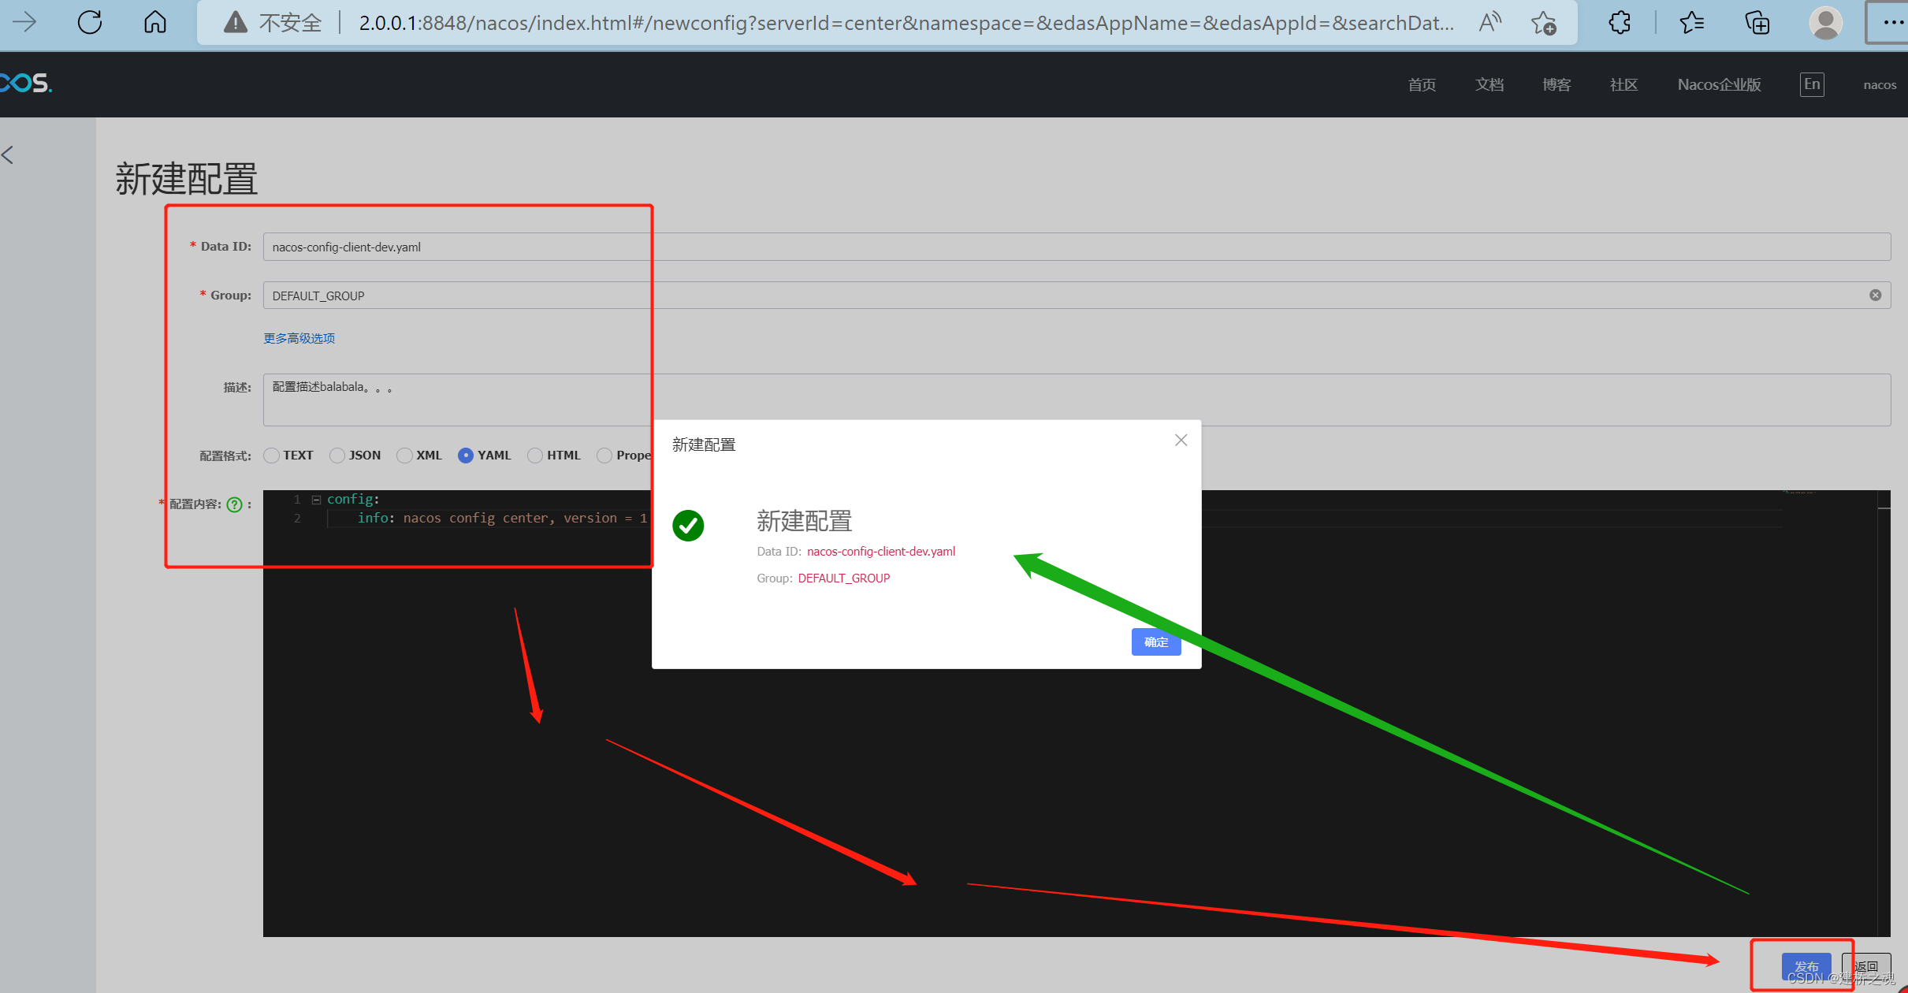Click dialog Group value DEFAULT_GROUP
Viewport: 1908px width, 993px height.
tap(844, 578)
